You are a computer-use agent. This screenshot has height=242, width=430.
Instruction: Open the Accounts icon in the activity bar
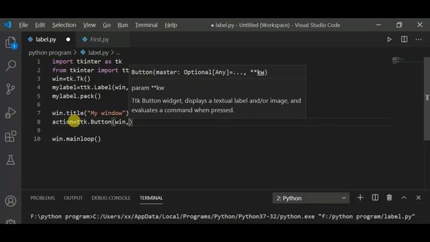click(x=11, y=201)
